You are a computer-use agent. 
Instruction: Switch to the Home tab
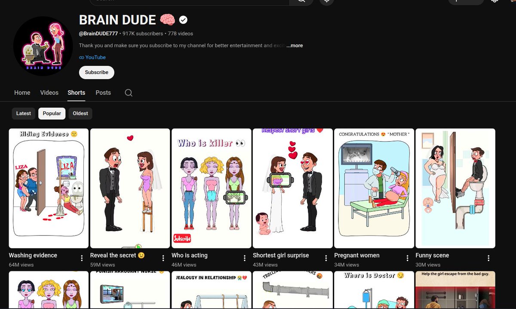[x=22, y=93]
